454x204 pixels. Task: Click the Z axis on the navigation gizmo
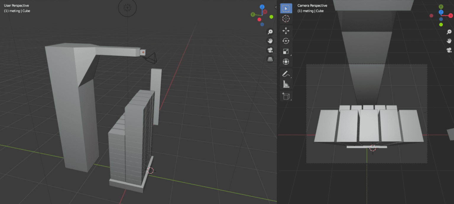pyautogui.click(x=262, y=7)
